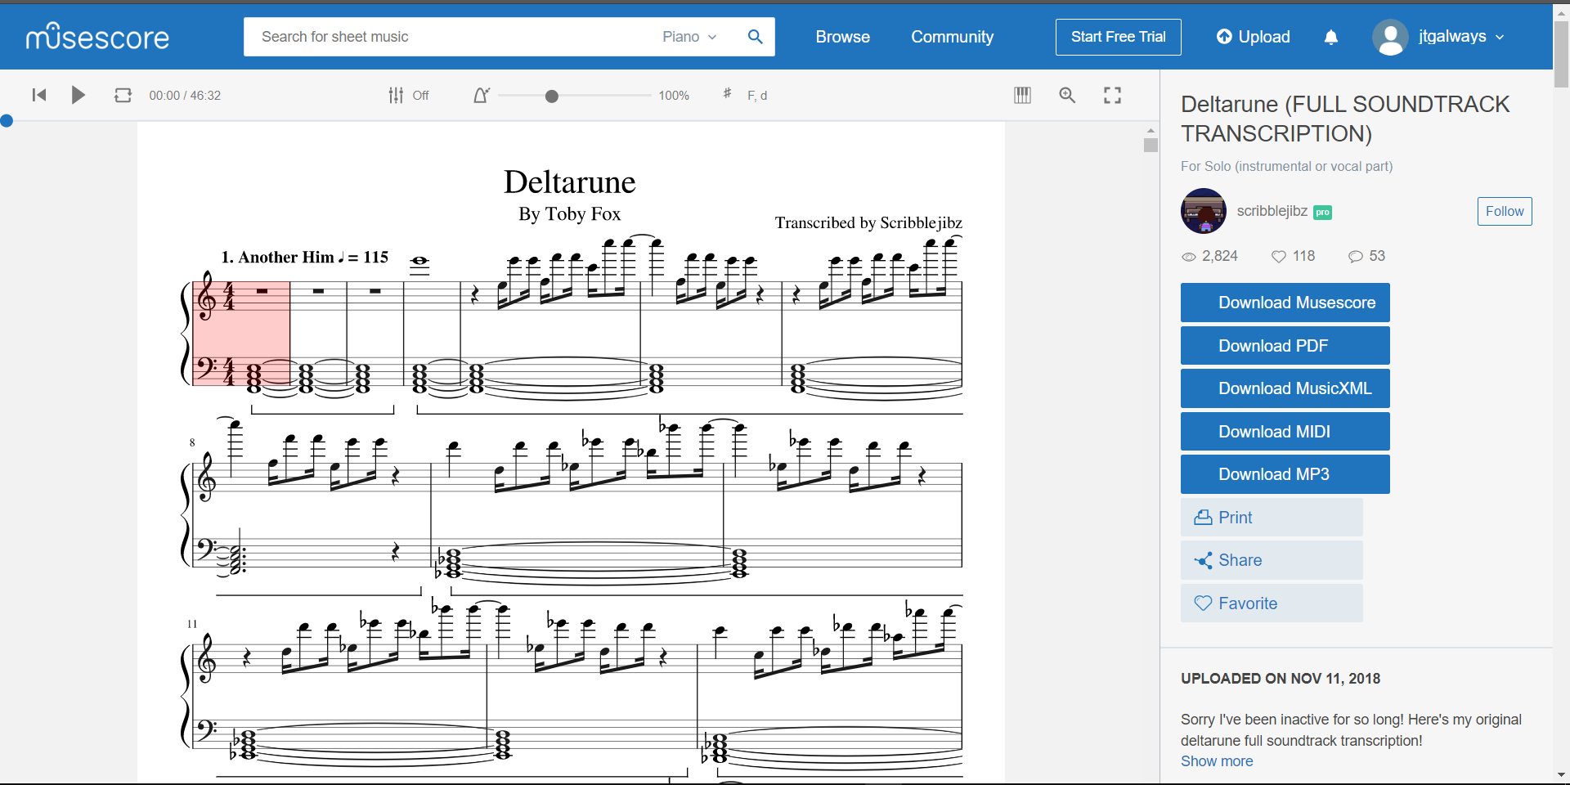Toggle the metronome
Screen dimensions: 1570x785
pos(482,95)
